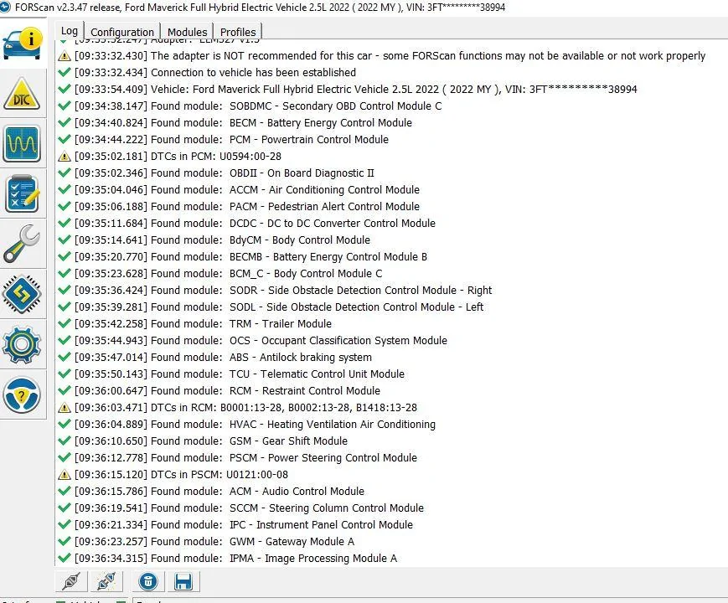Click the connect to vehicle plug icon
This screenshot has width=728, height=603.
[71, 581]
